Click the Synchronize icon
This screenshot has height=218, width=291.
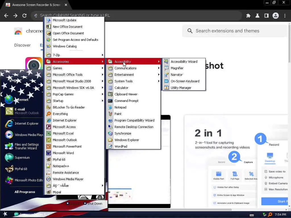pyautogui.click(x=110, y=133)
